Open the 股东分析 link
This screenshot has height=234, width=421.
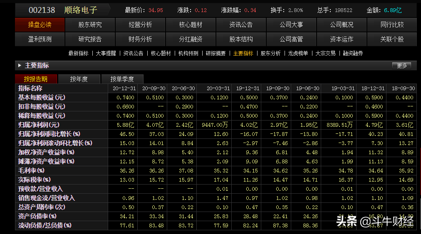coord(270,53)
